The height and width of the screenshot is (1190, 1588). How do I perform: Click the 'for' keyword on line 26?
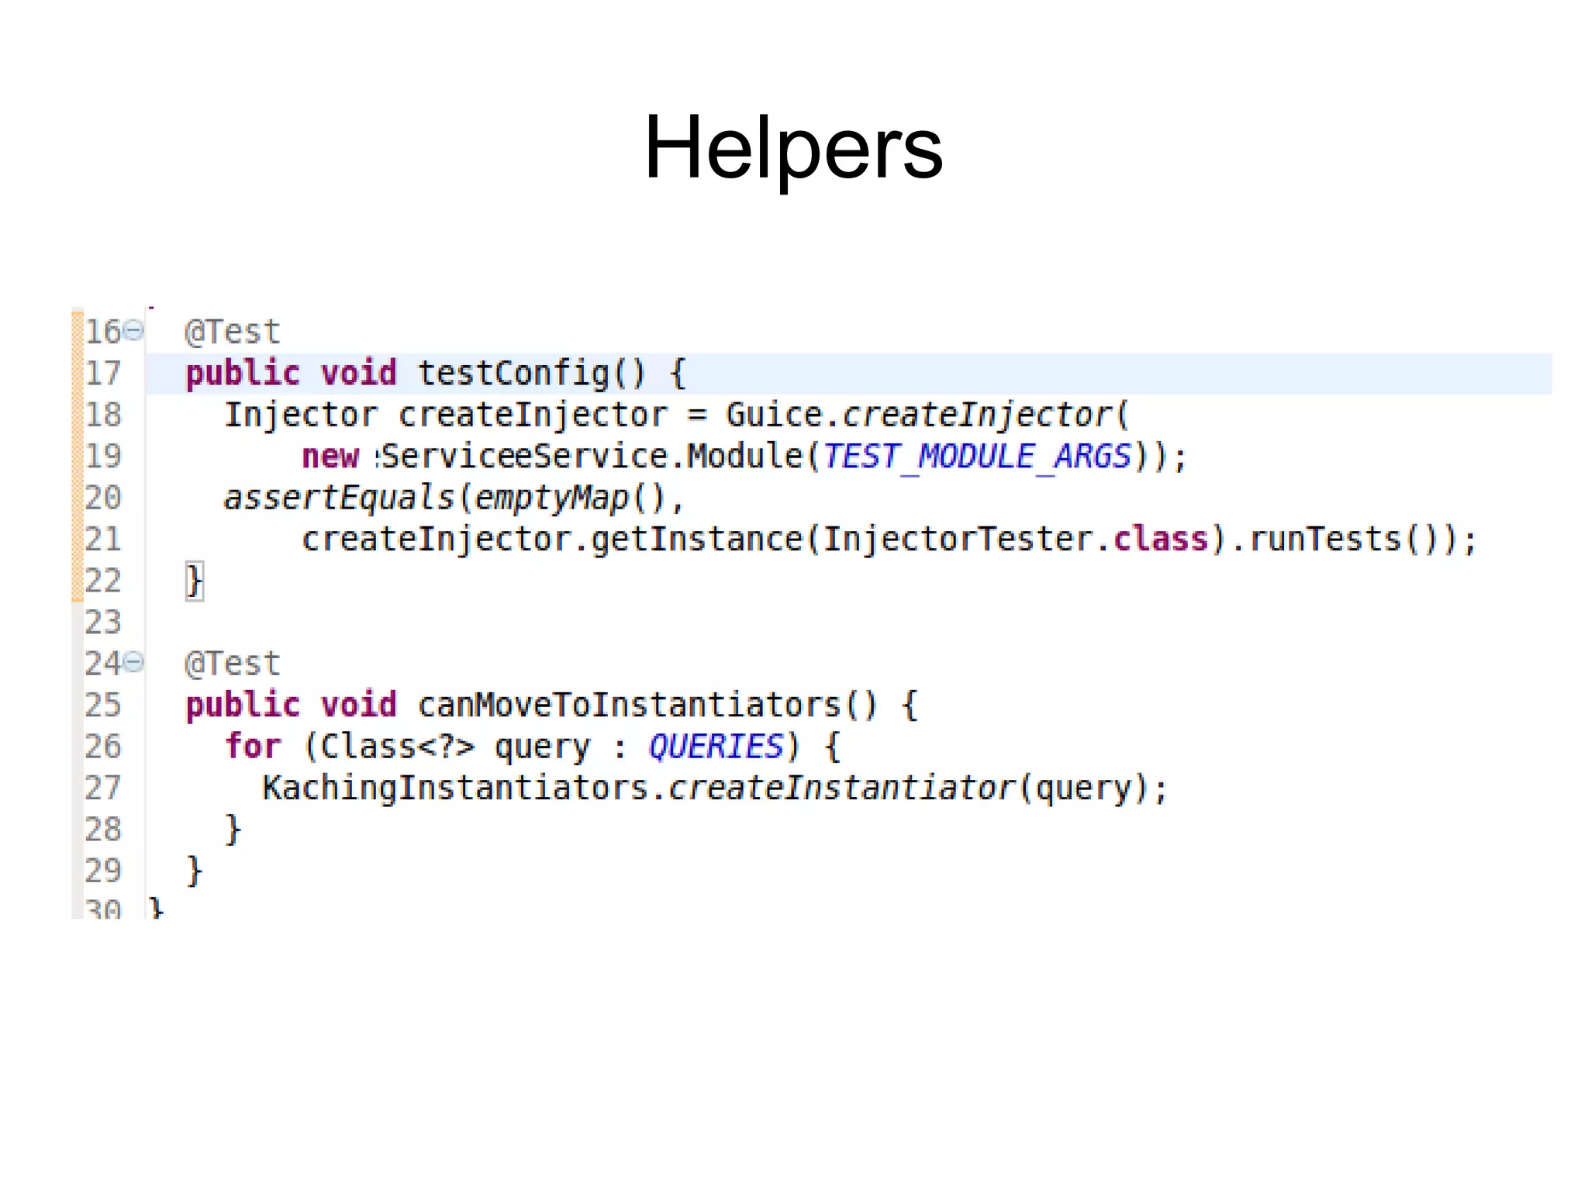pyautogui.click(x=253, y=747)
